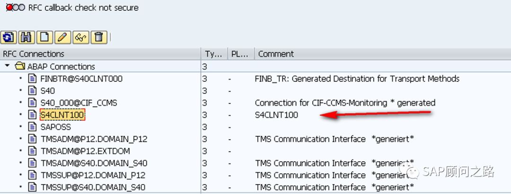Screen dimensions: 511x194
Task: Click the Comment column header
Action: (x=276, y=54)
